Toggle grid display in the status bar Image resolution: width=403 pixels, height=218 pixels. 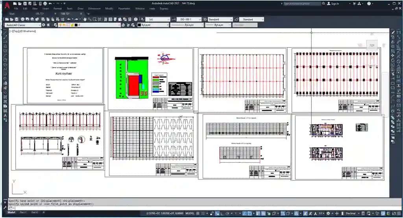tap(198, 213)
